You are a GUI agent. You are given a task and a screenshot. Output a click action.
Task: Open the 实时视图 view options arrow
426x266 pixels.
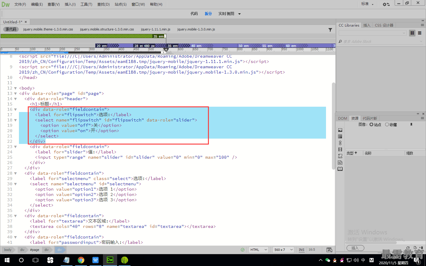pos(239,14)
